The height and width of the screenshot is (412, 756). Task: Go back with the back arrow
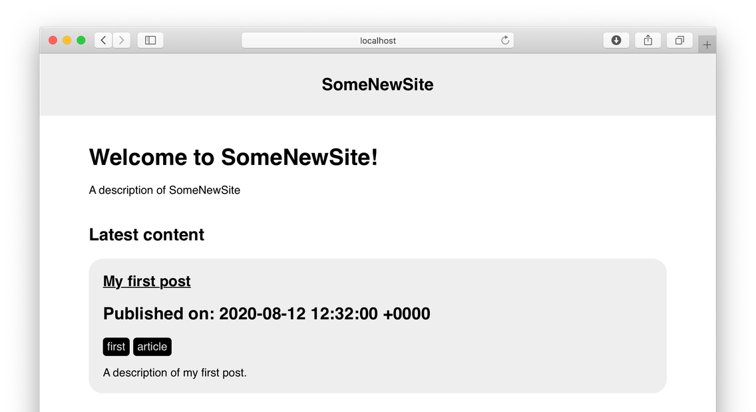pos(103,41)
